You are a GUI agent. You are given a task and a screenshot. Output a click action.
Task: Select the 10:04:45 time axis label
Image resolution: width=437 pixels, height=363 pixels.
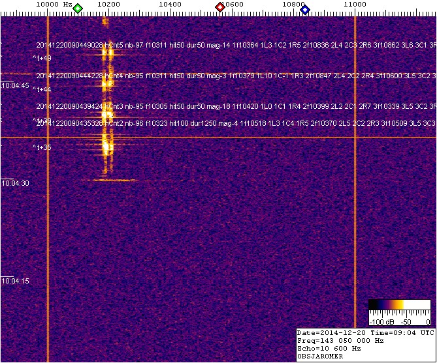click(15, 86)
